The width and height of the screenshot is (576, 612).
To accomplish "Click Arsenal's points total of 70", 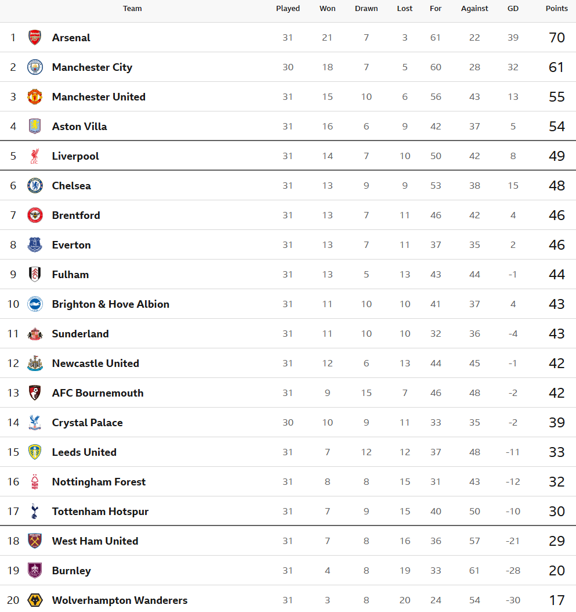I will [556, 38].
